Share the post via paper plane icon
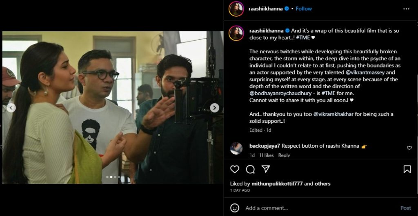418x216 pixels. pos(266,169)
